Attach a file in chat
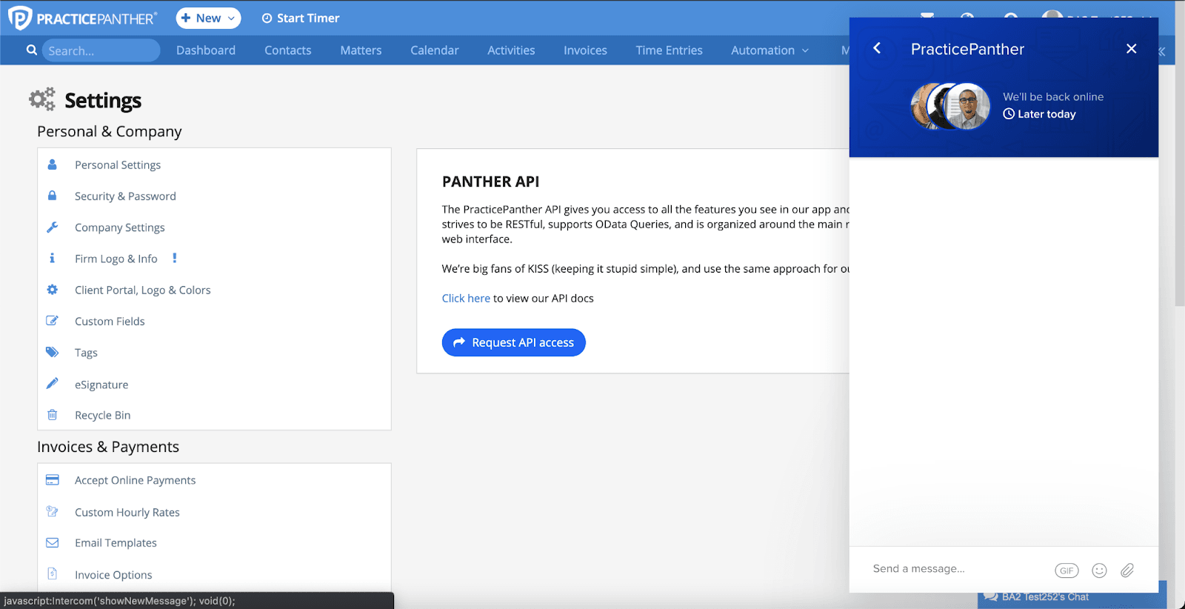This screenshot has width=1185, height=609. click(x=1127, y=570)
